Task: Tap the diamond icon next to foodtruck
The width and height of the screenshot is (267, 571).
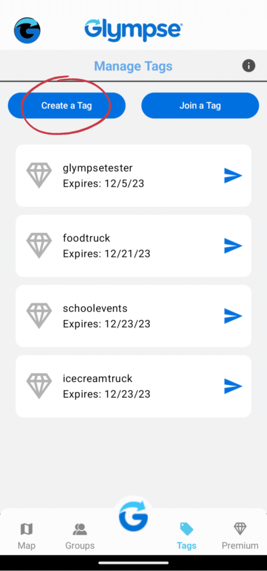Action: click(40, 246)
